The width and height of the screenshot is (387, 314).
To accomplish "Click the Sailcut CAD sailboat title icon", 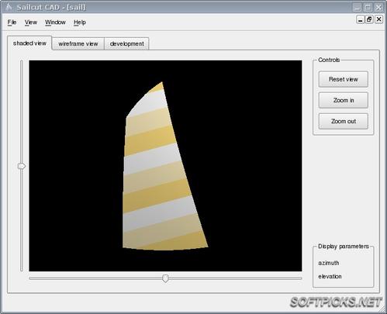I will click(x=9, y=7).
